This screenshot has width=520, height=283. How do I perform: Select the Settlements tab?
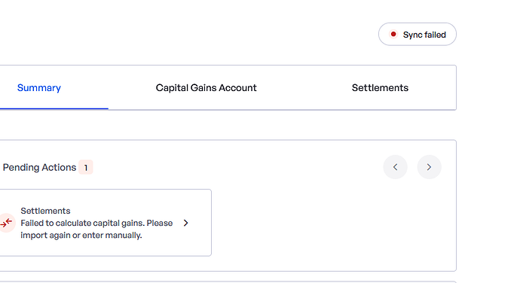pyautogui.click(x=380, y=88)
